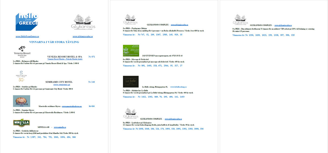Screen dimensions: 328x153
Task: Click GLYKANISOS COMPLEX text above 8:e PRIS
Action: tap(151, 119)
